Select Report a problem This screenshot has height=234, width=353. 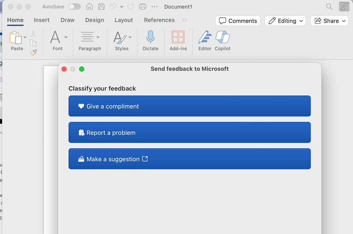coord(190,132)
